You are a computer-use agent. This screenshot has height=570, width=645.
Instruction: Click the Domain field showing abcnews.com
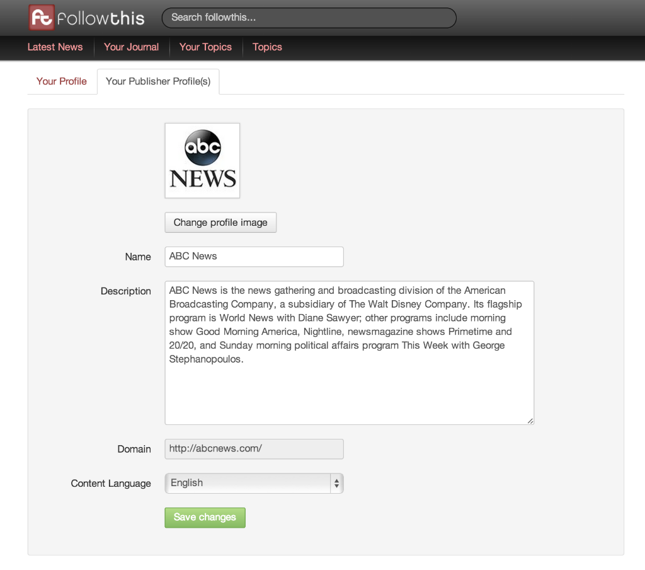click(254, 449)
